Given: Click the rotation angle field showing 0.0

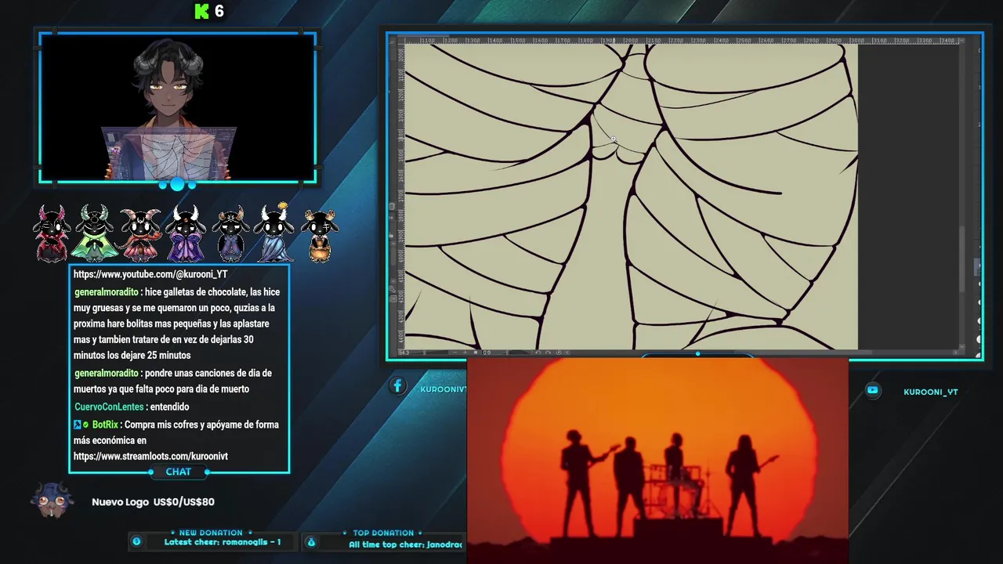Looking at the screenshot, I should [488, 352].
